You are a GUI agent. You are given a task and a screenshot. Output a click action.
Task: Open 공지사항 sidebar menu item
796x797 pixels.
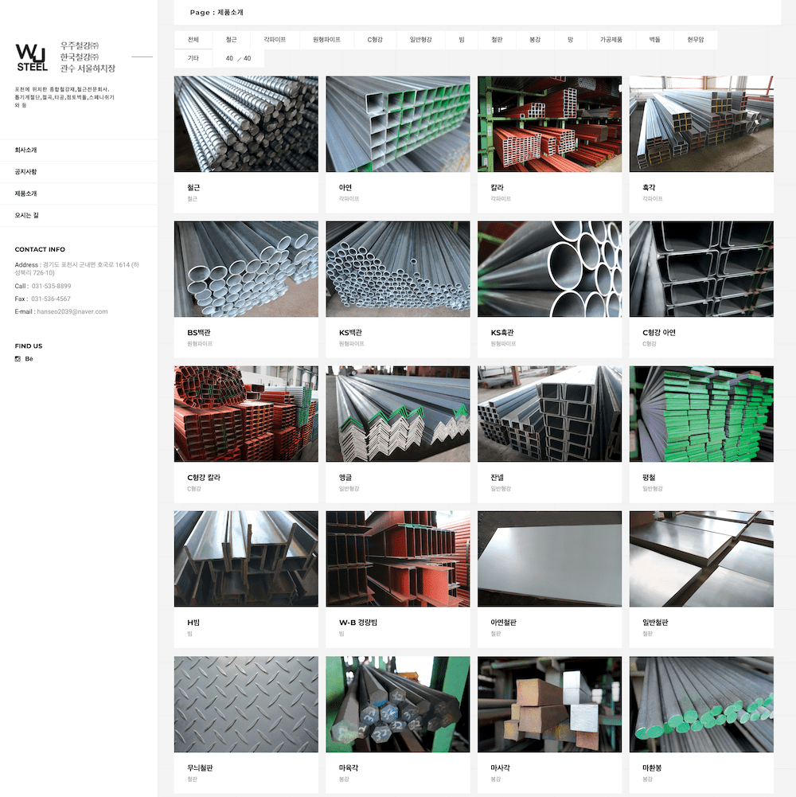pyautogui.click(x=26, y=172)
